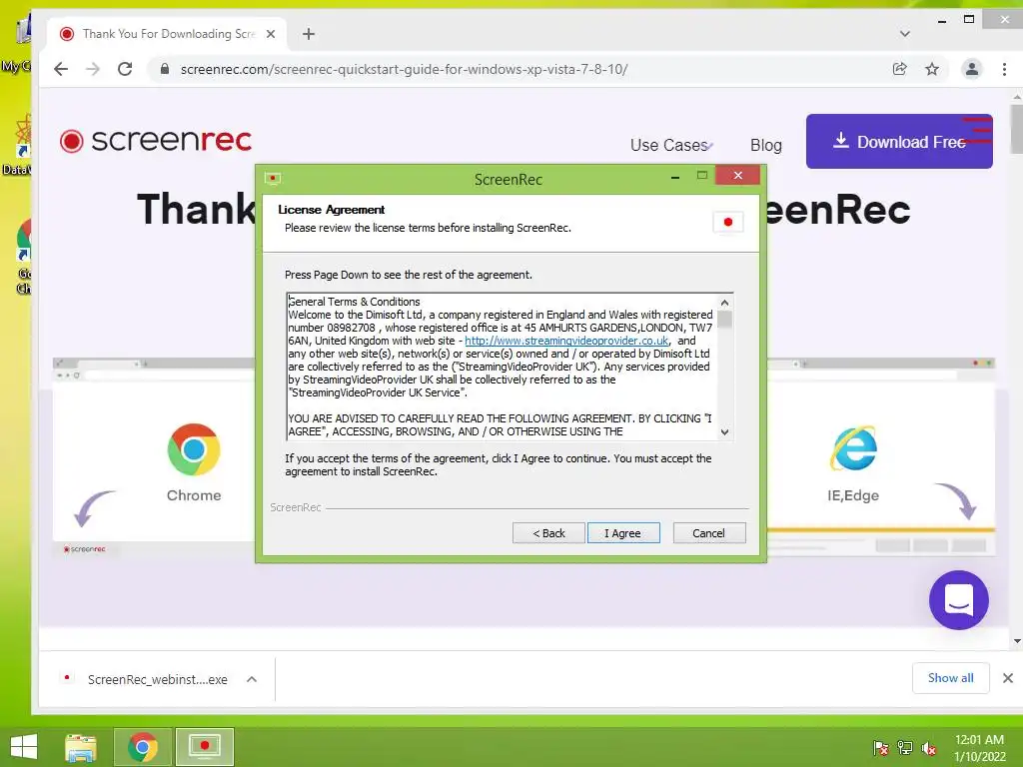Expand the ScreenRec_webinst download options chevron
The height and width of the screenshot is (767, 1023).
[x=251, y=679]
